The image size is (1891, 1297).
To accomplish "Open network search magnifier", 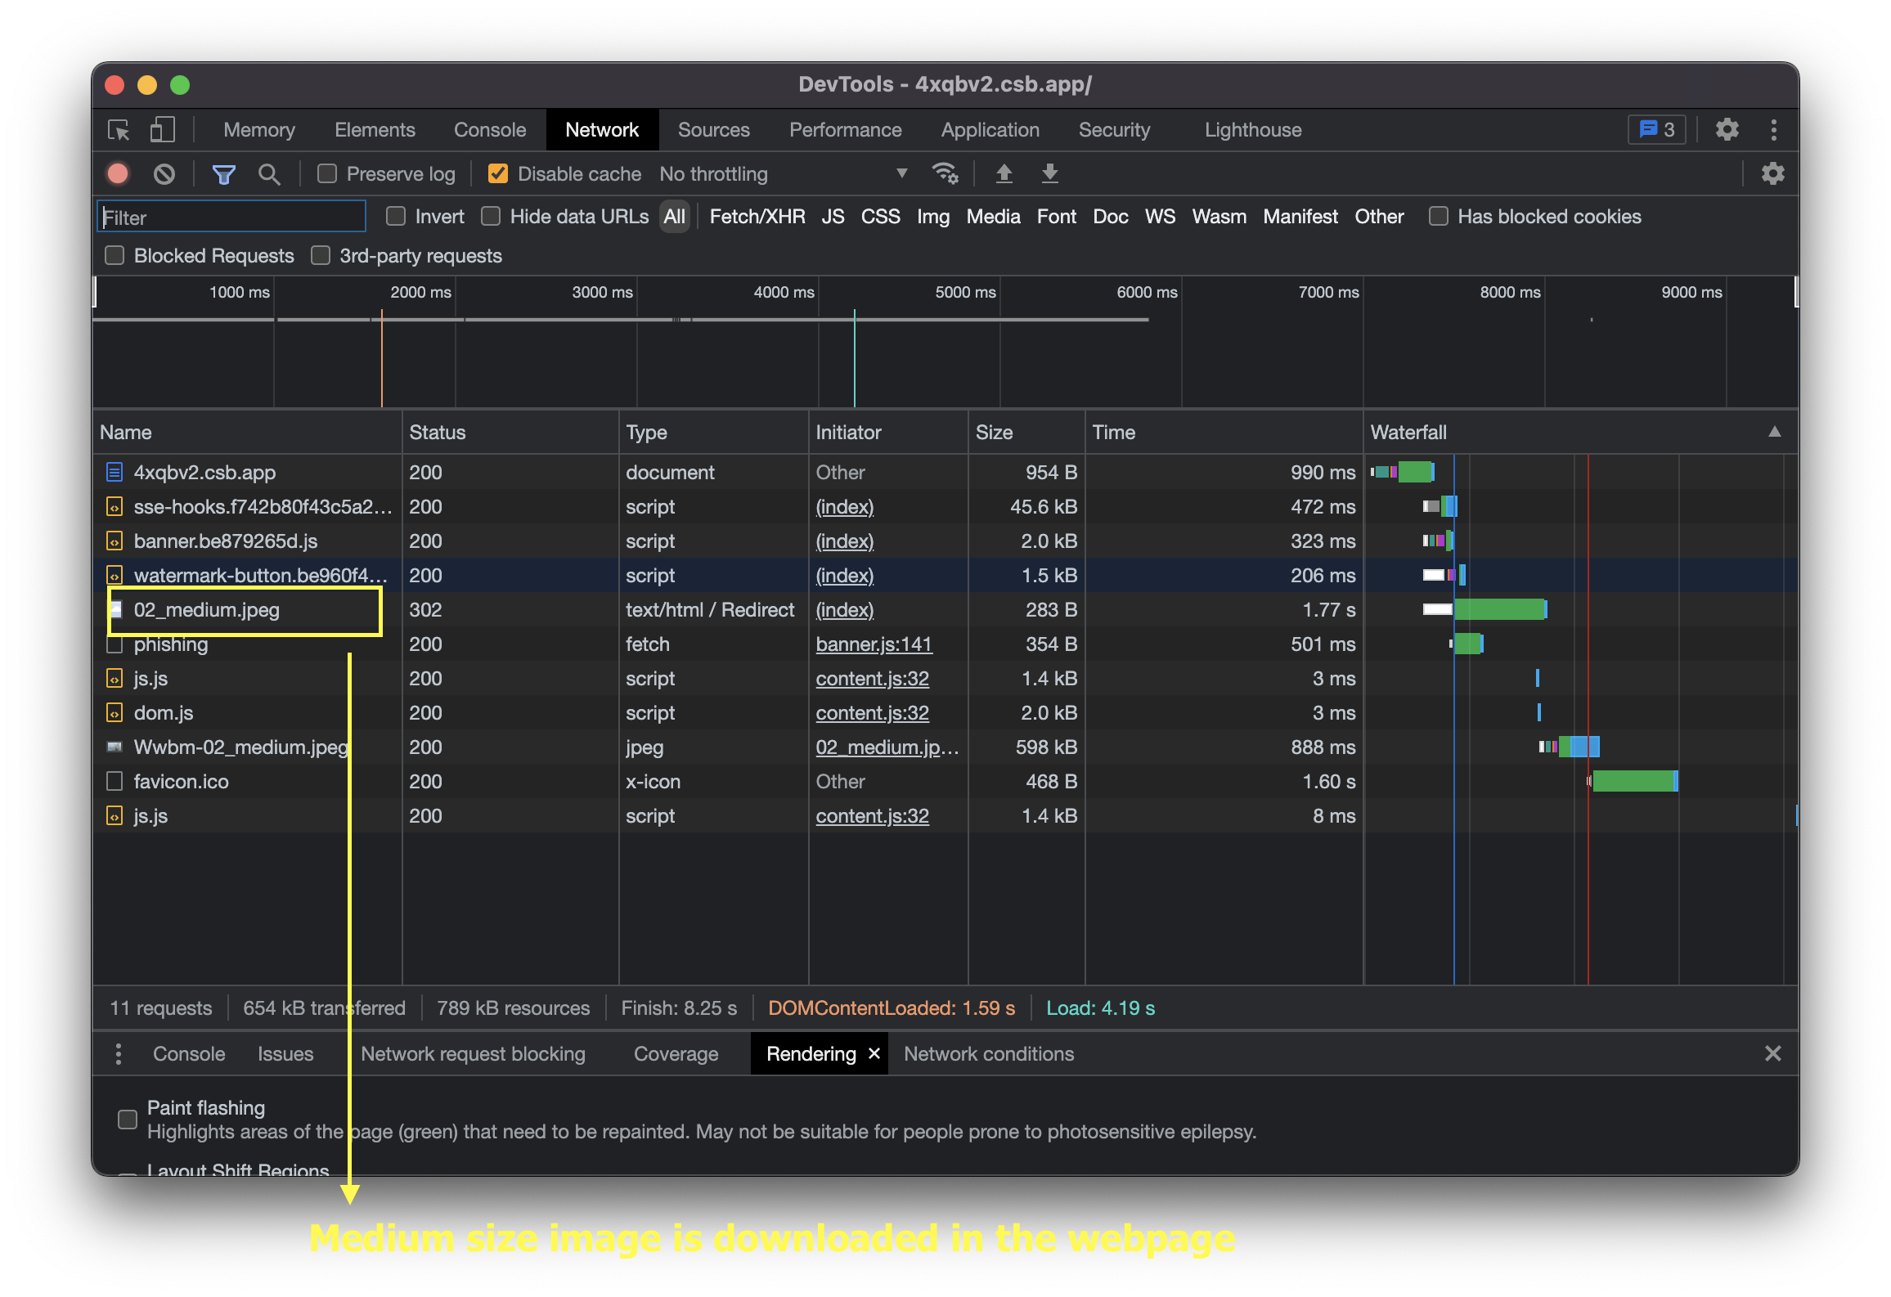I will (268, 173).
